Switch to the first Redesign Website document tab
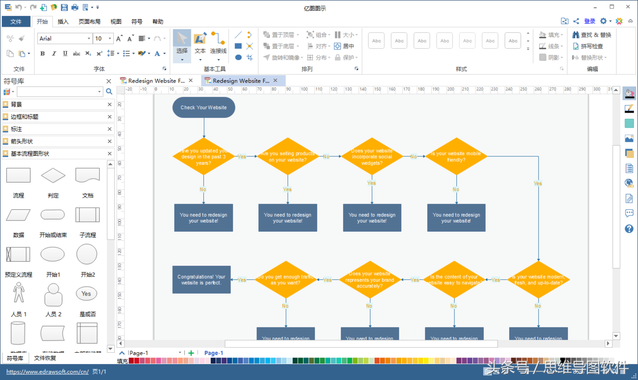The width and height of the screenshot is (638, 380). point(156,81)
